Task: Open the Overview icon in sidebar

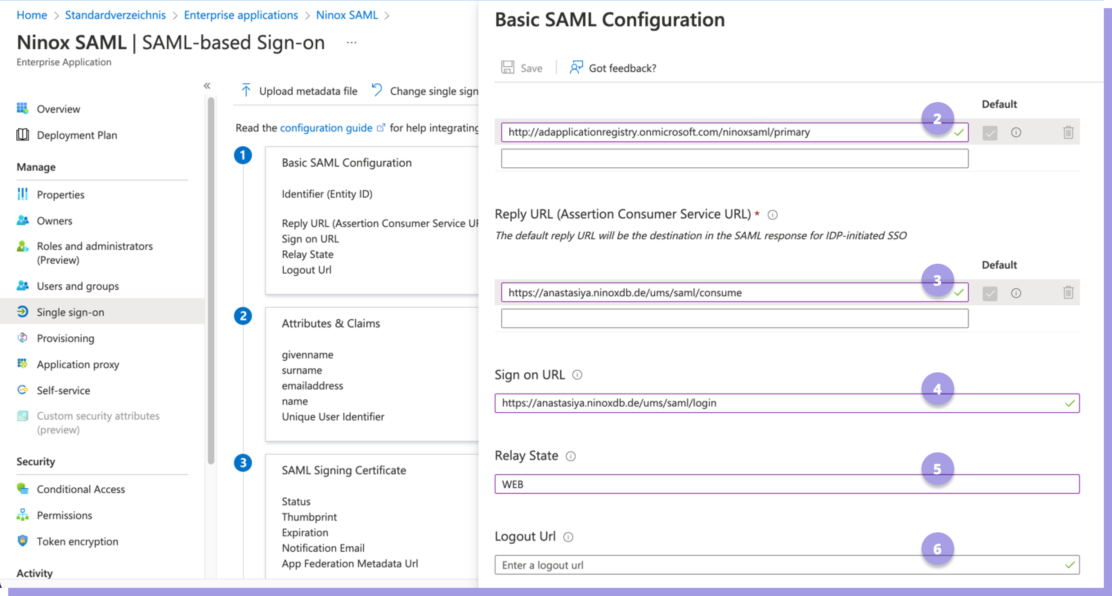Action: [22, 109]
